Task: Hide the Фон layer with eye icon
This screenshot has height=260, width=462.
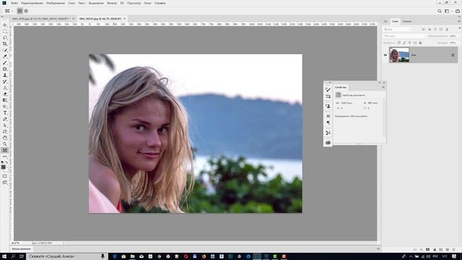Action: (385, 55)
